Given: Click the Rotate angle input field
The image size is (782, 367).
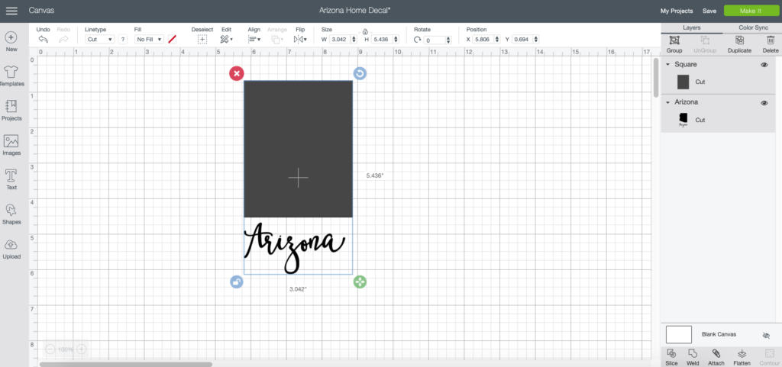Looking at the screenshot, I should click(435, 40).
